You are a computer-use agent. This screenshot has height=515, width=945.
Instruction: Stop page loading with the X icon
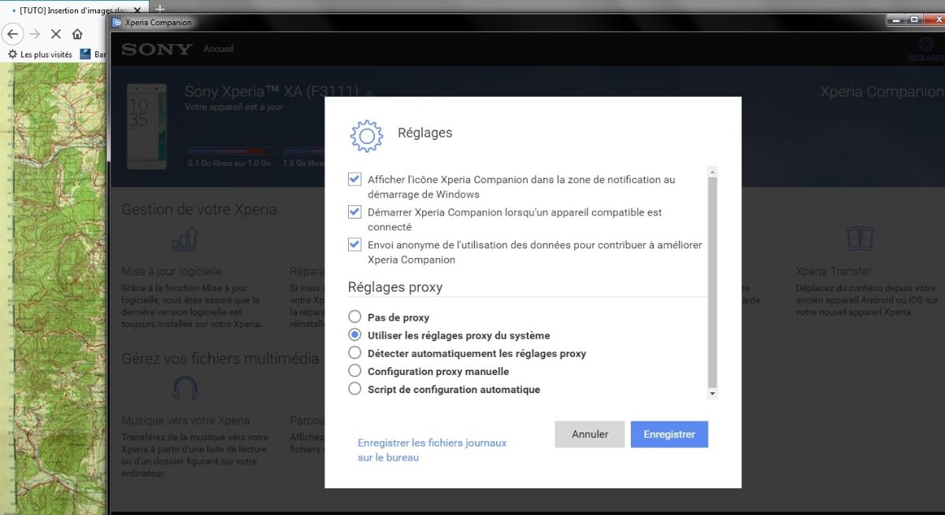[x=56, y=34]
